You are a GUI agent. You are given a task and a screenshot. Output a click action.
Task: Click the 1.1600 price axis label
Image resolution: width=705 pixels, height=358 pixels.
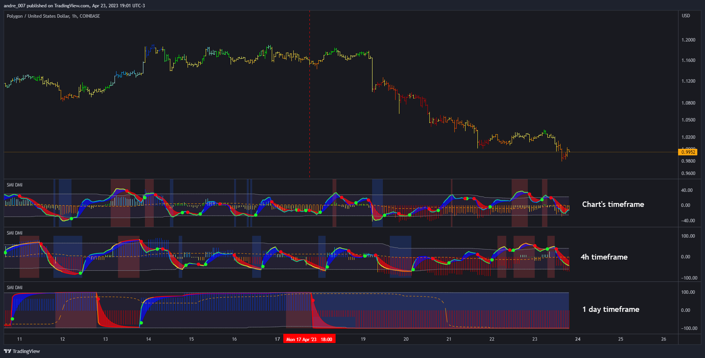click(688, 60)
